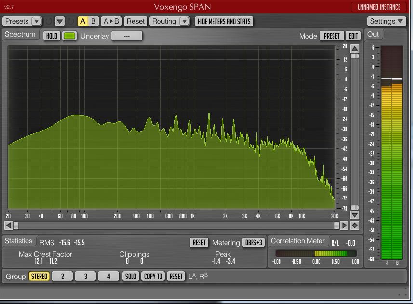This screenshot has width=413, height=304.
Task: Click the horizontal scroll left arrow
Action: click(x=8, y=225)
